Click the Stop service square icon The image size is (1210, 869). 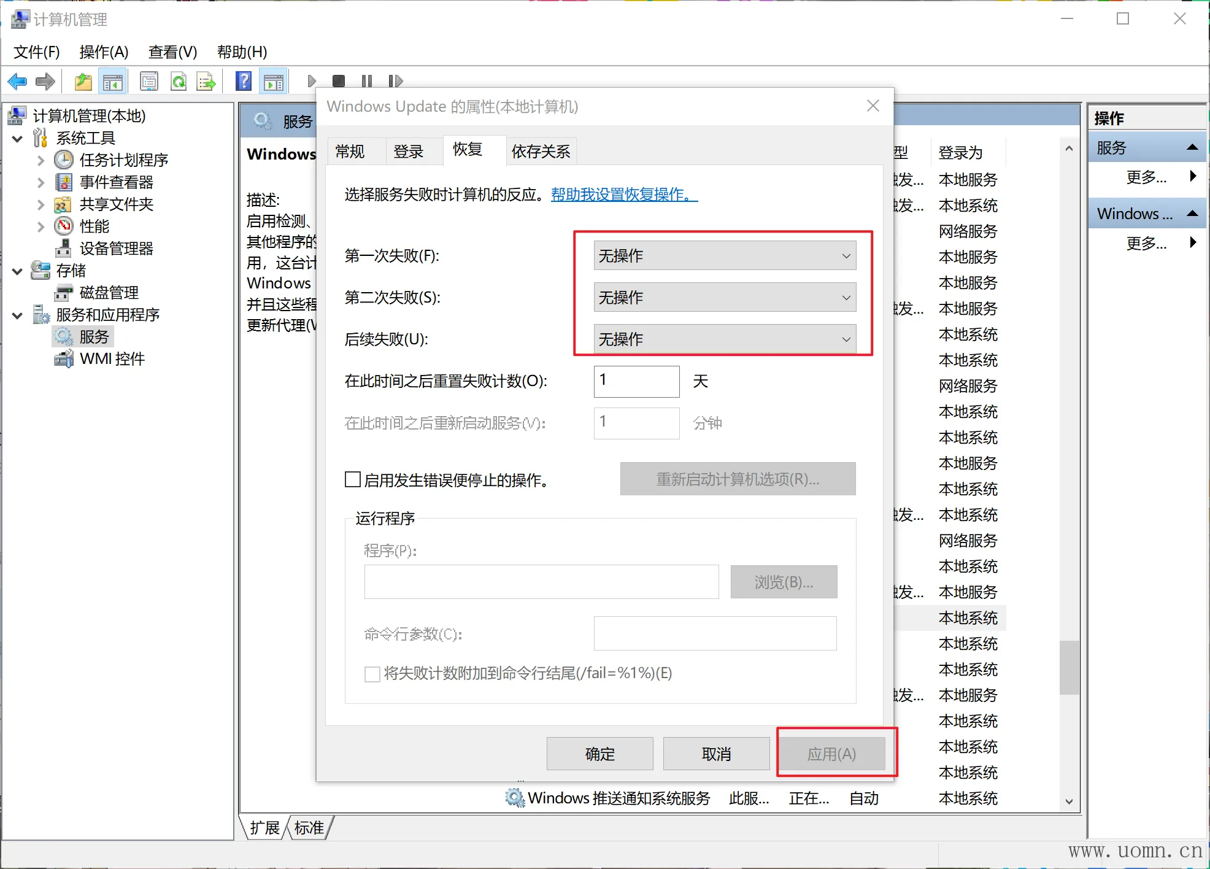[x=338, y=81]
